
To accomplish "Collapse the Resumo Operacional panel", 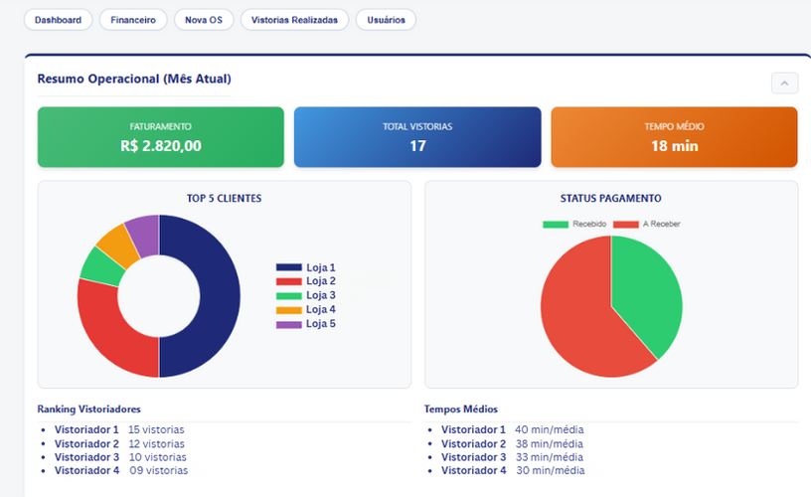I will click(784, 83).
